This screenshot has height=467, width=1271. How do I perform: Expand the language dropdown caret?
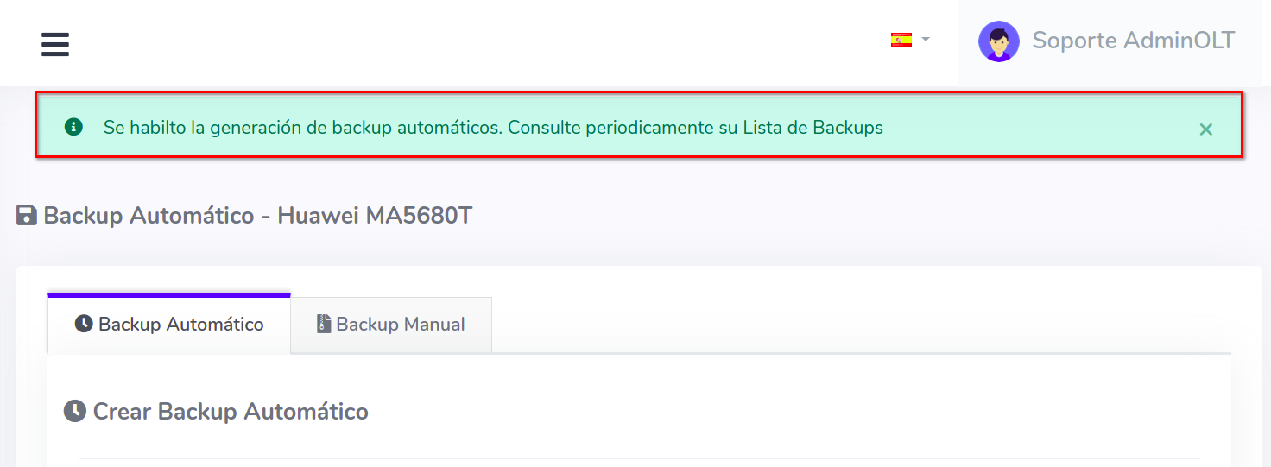[926, 40]
